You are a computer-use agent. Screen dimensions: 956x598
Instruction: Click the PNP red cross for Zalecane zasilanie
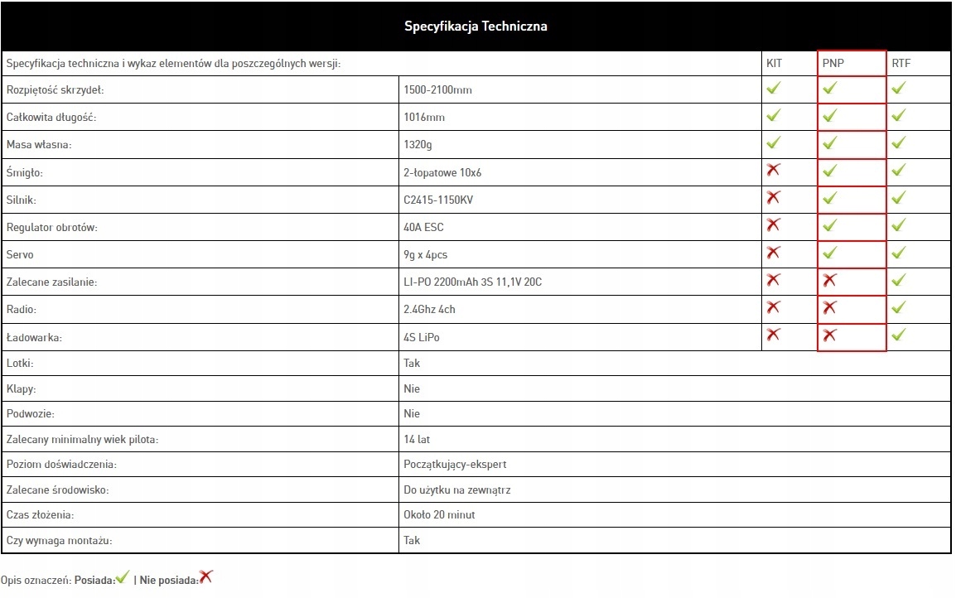830,281
